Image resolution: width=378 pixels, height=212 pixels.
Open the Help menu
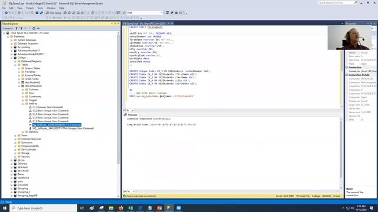coord(61,8)
